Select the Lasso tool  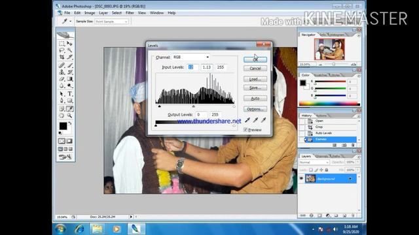tap(62, 50)
